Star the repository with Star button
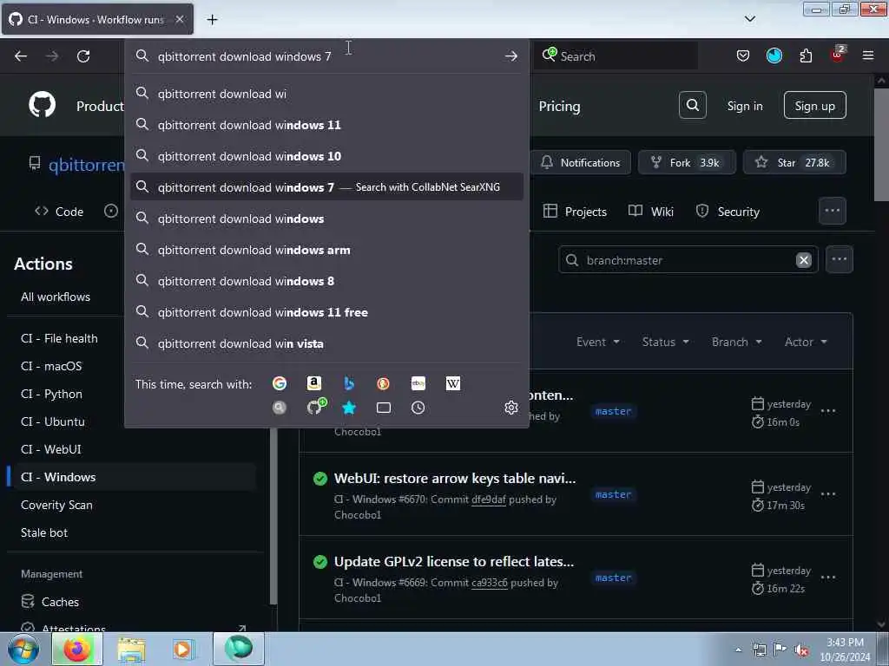 [x=794, y=162]
